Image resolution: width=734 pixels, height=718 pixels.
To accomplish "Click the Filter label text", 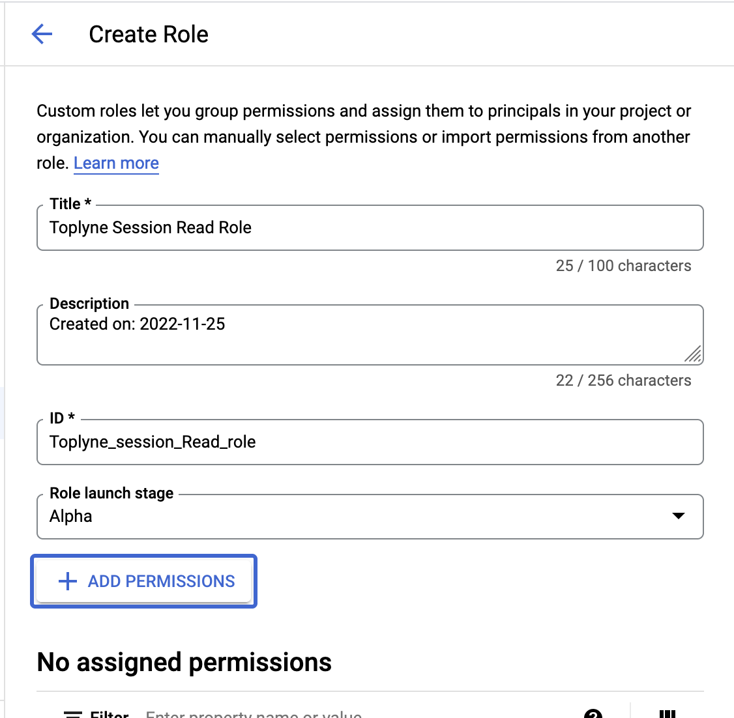I will 109,714.
